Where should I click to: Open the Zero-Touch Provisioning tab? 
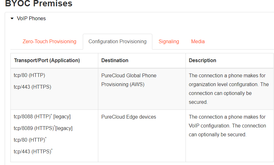click(x=49, y=42)
